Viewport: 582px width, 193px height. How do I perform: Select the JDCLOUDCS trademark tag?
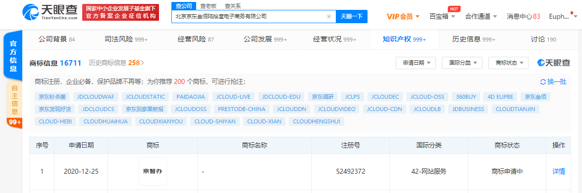(x=99, y=109)
